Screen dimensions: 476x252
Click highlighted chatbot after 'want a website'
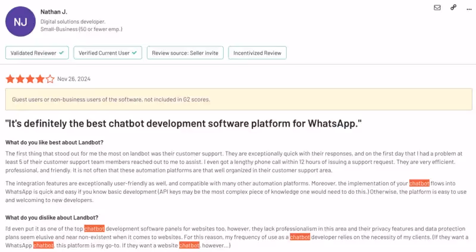(189, 245)
